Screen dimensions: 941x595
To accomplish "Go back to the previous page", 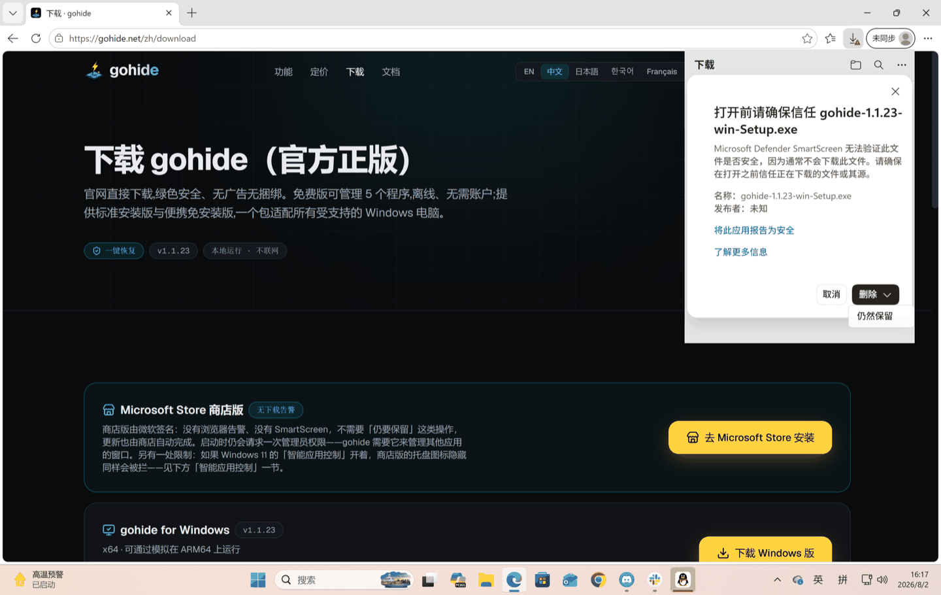I will [13, 39].
